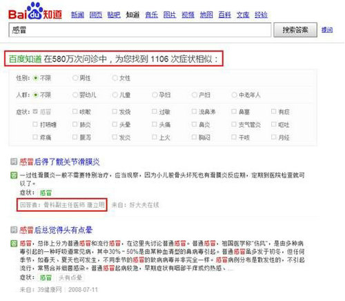Screen dimensions: 345x301
Task: Select the 男性 gender radio button
Action: [x=75, y=78]
